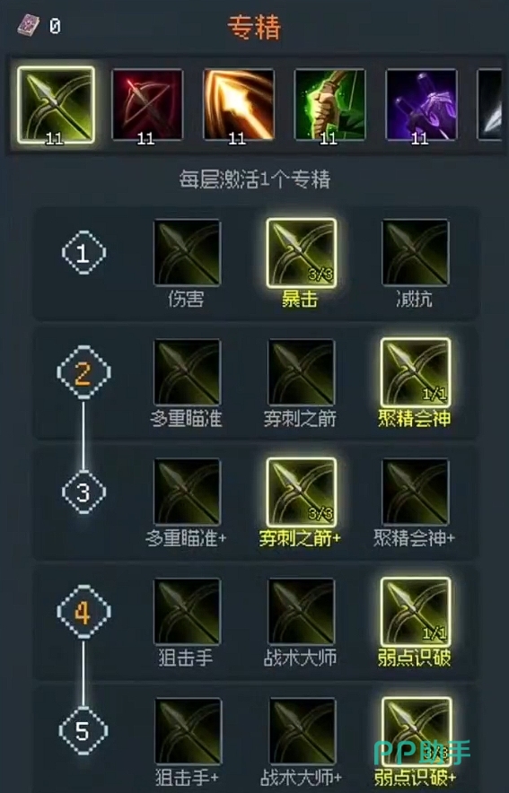The image size is (509, 793).
Task: Open the partially visible sixth skill icon
Action: point(490,105)
